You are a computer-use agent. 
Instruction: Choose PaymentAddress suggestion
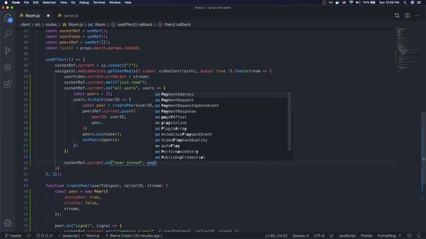tap(221, 94)
